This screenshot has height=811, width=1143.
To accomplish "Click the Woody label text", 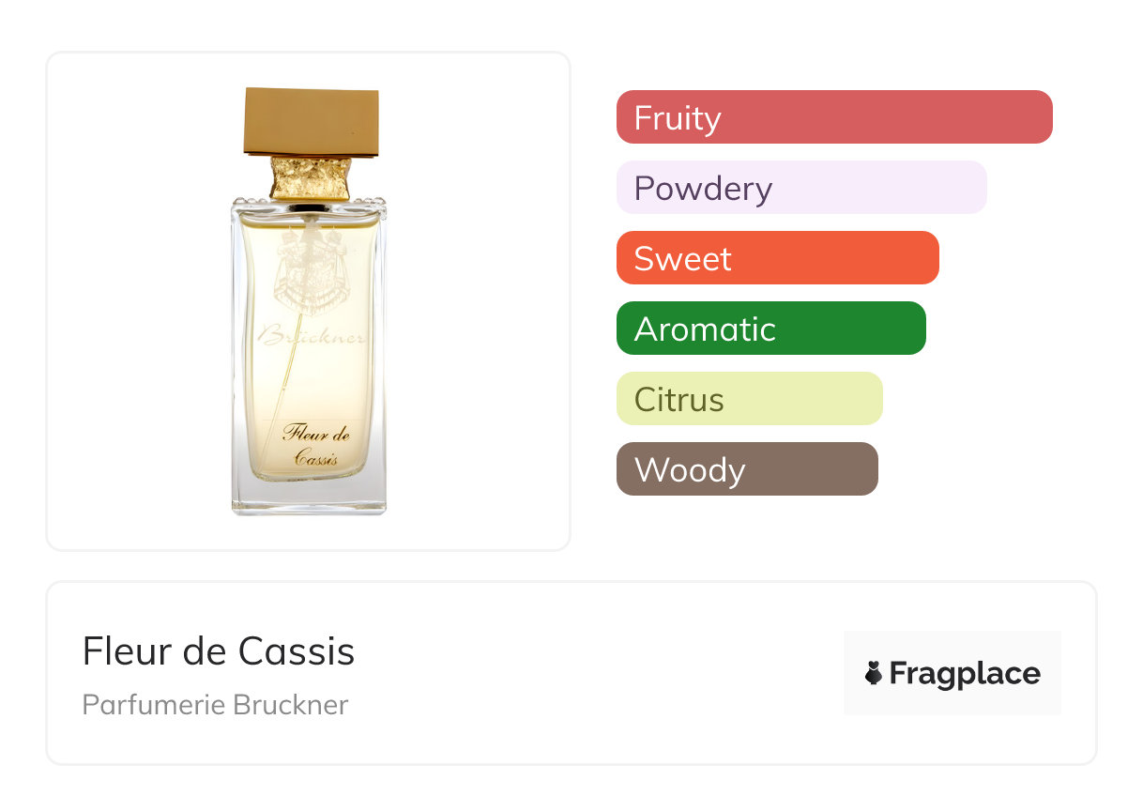I will 690,470.
